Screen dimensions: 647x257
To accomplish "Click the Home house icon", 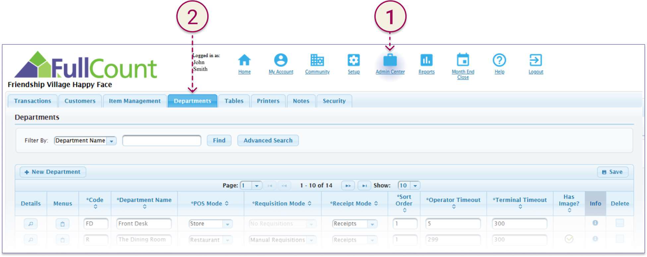I will click(244, 61).
